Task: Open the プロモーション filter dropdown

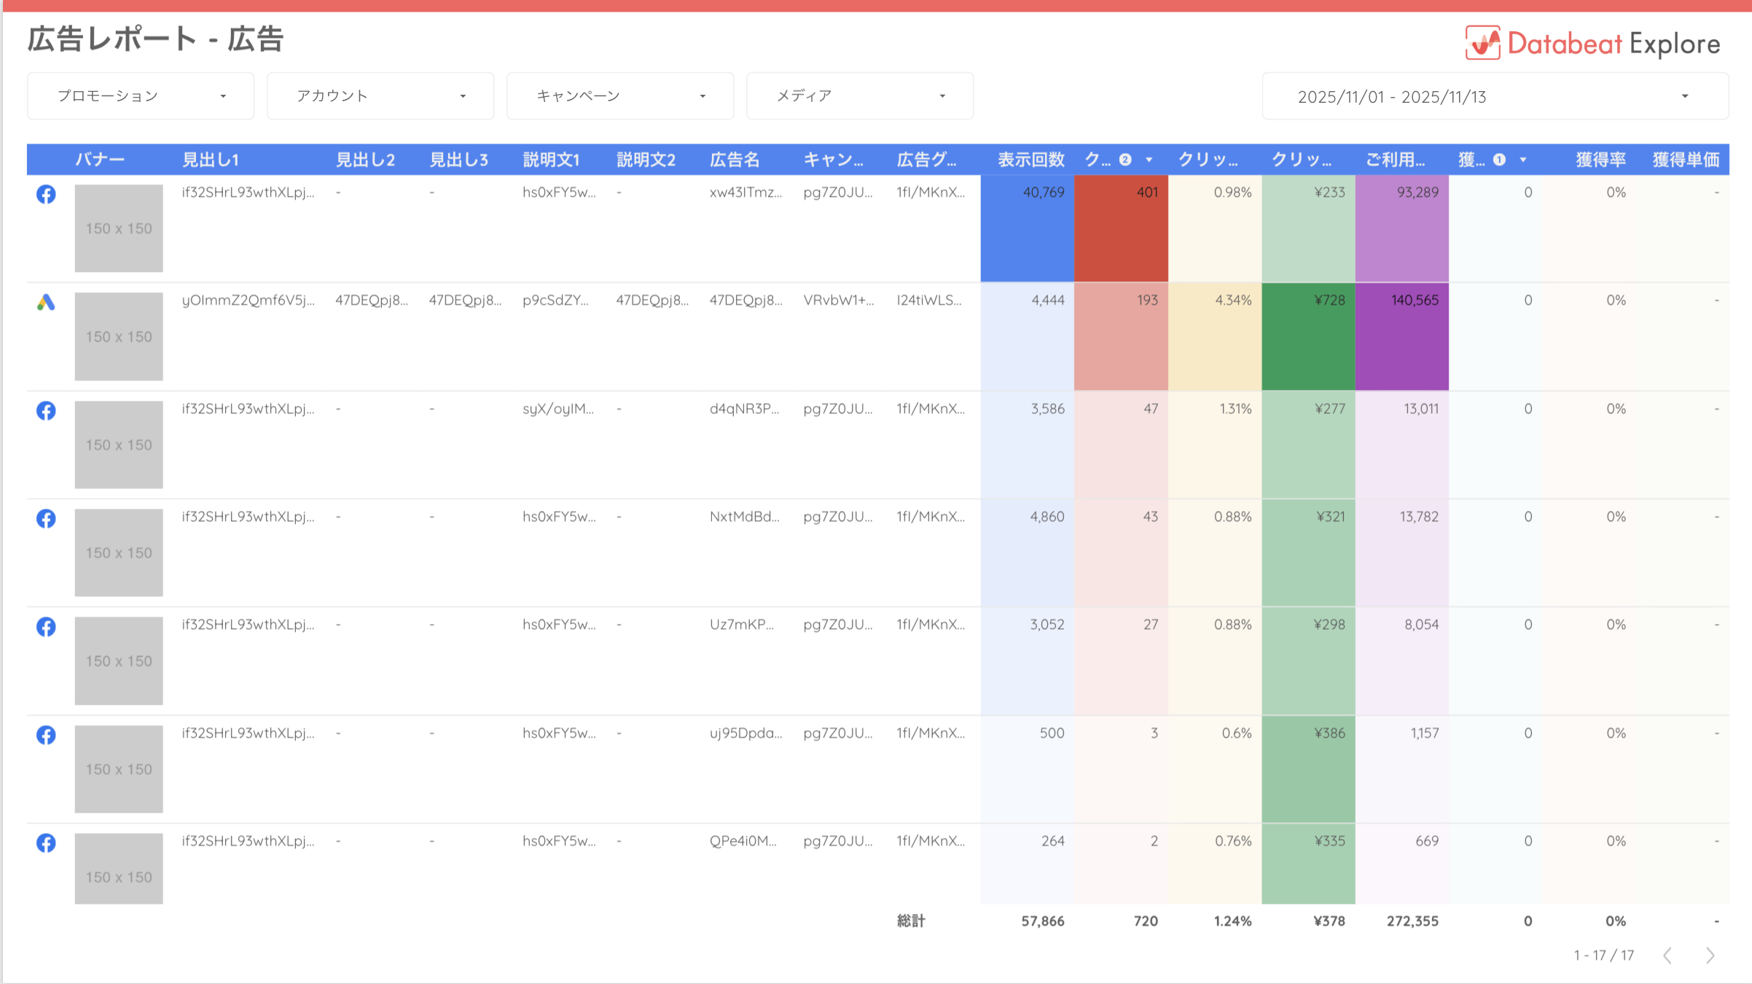Action: coord(140,95)
